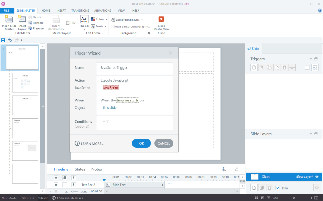Toggle the Hide Background Graphics checkbox
Viewport: 323px width, 201px height.
[x=113, y=26]
